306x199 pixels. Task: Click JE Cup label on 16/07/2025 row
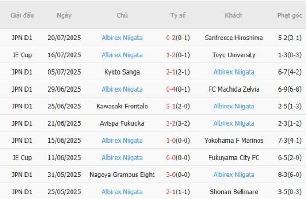(x=22, y=55)
